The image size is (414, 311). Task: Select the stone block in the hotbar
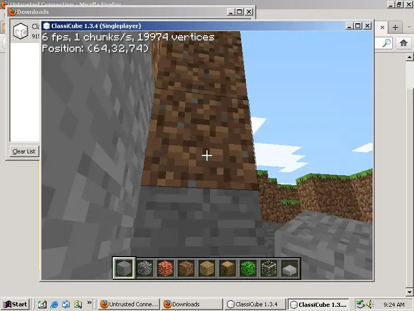click(x=124, y=268)
